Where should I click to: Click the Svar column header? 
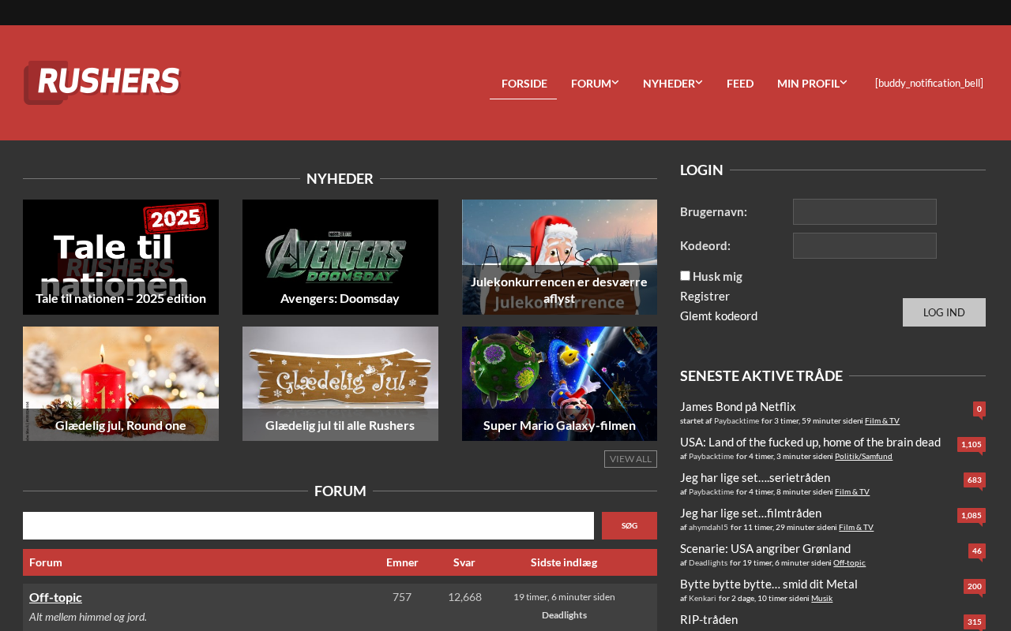[x=464, y=562]
